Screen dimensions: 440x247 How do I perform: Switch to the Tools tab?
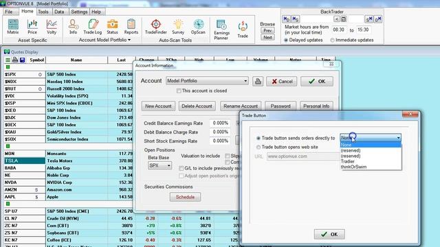(43, 12)
